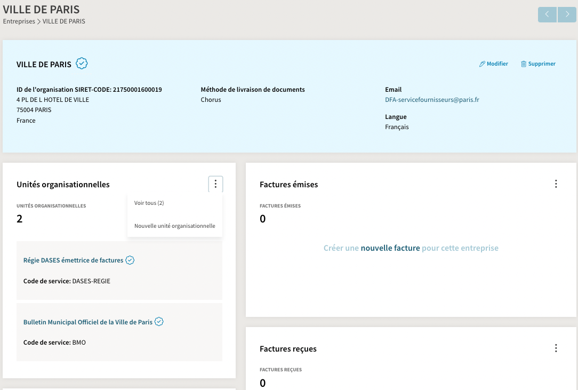Click the DFA-servicefournisseurs@paris.fr email link

432,100
